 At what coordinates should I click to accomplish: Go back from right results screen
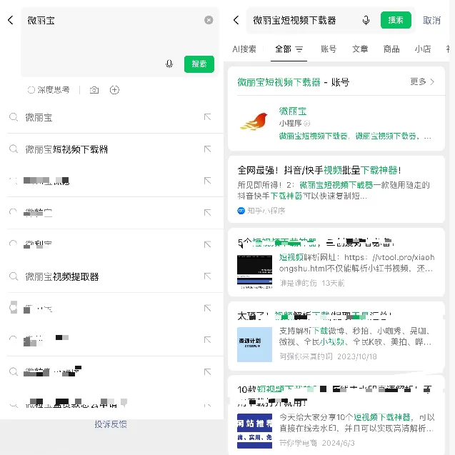236,20
